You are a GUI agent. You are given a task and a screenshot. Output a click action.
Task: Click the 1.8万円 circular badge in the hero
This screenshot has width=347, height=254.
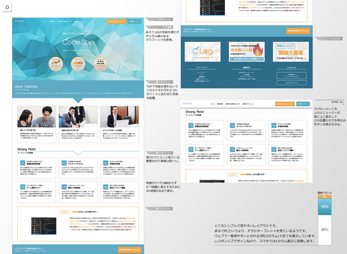click(55, 64)
